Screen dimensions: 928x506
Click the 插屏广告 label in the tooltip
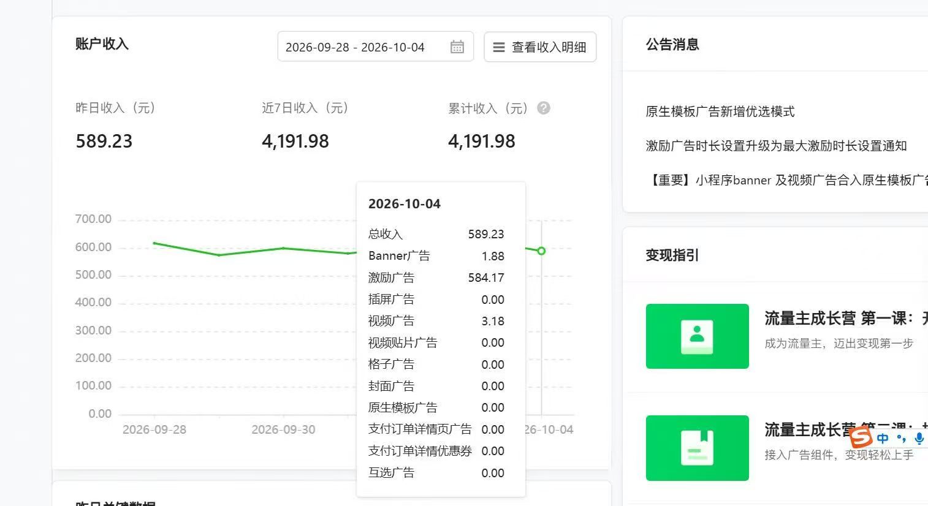(391, 300)
